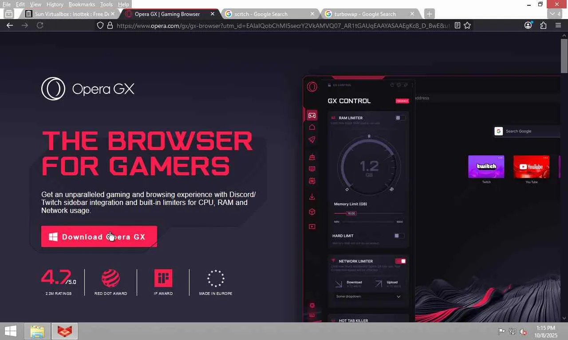
Task: Open the extensions puzzle-piece icon
Action: pyautogui.click(x=543, y=25)
